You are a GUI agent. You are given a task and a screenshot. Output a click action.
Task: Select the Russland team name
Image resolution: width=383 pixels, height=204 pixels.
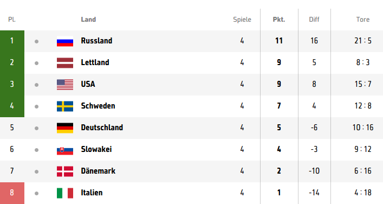pos(96,41)
